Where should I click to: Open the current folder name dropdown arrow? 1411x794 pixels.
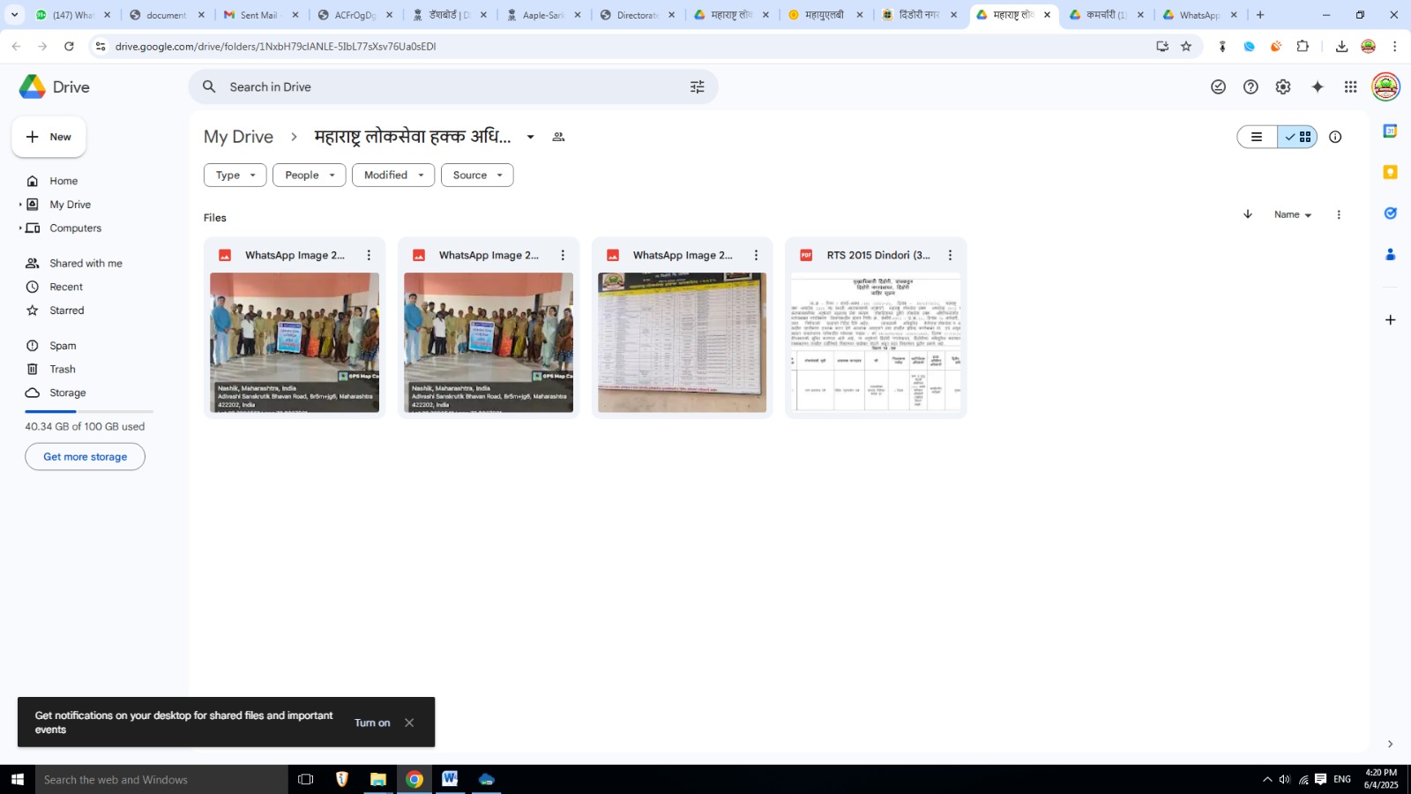(530, 137)
